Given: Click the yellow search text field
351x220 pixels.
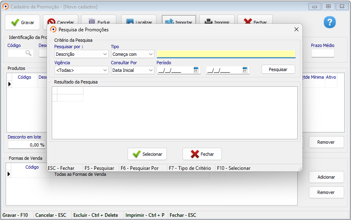Looking at the screenshot, I should (226, 54).
